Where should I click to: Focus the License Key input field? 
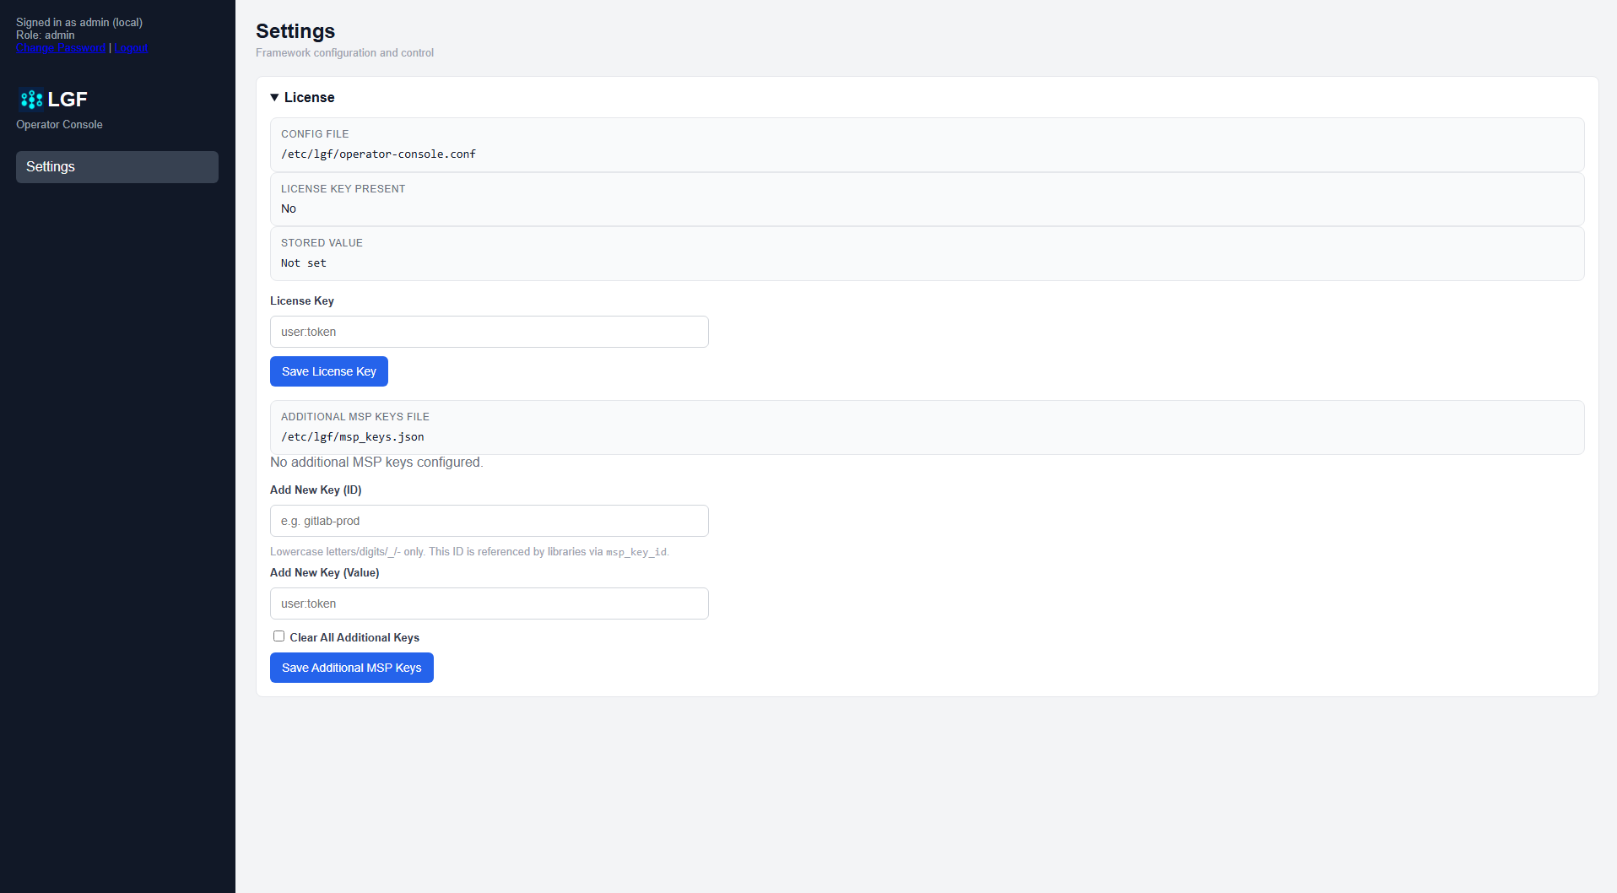point(489,332)
